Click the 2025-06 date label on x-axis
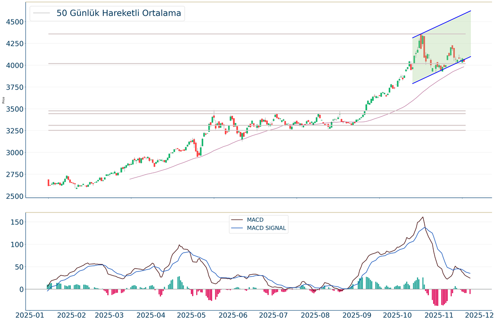Image resolution: width=496 pixels, height=321 pixels. 234,315
